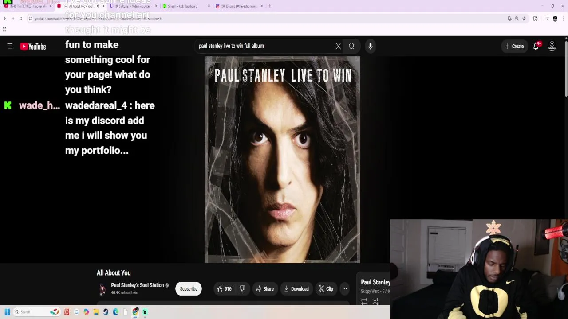This screenshot has height=319, width=568.
Task: Open a new browser tab
Action: 270,6
